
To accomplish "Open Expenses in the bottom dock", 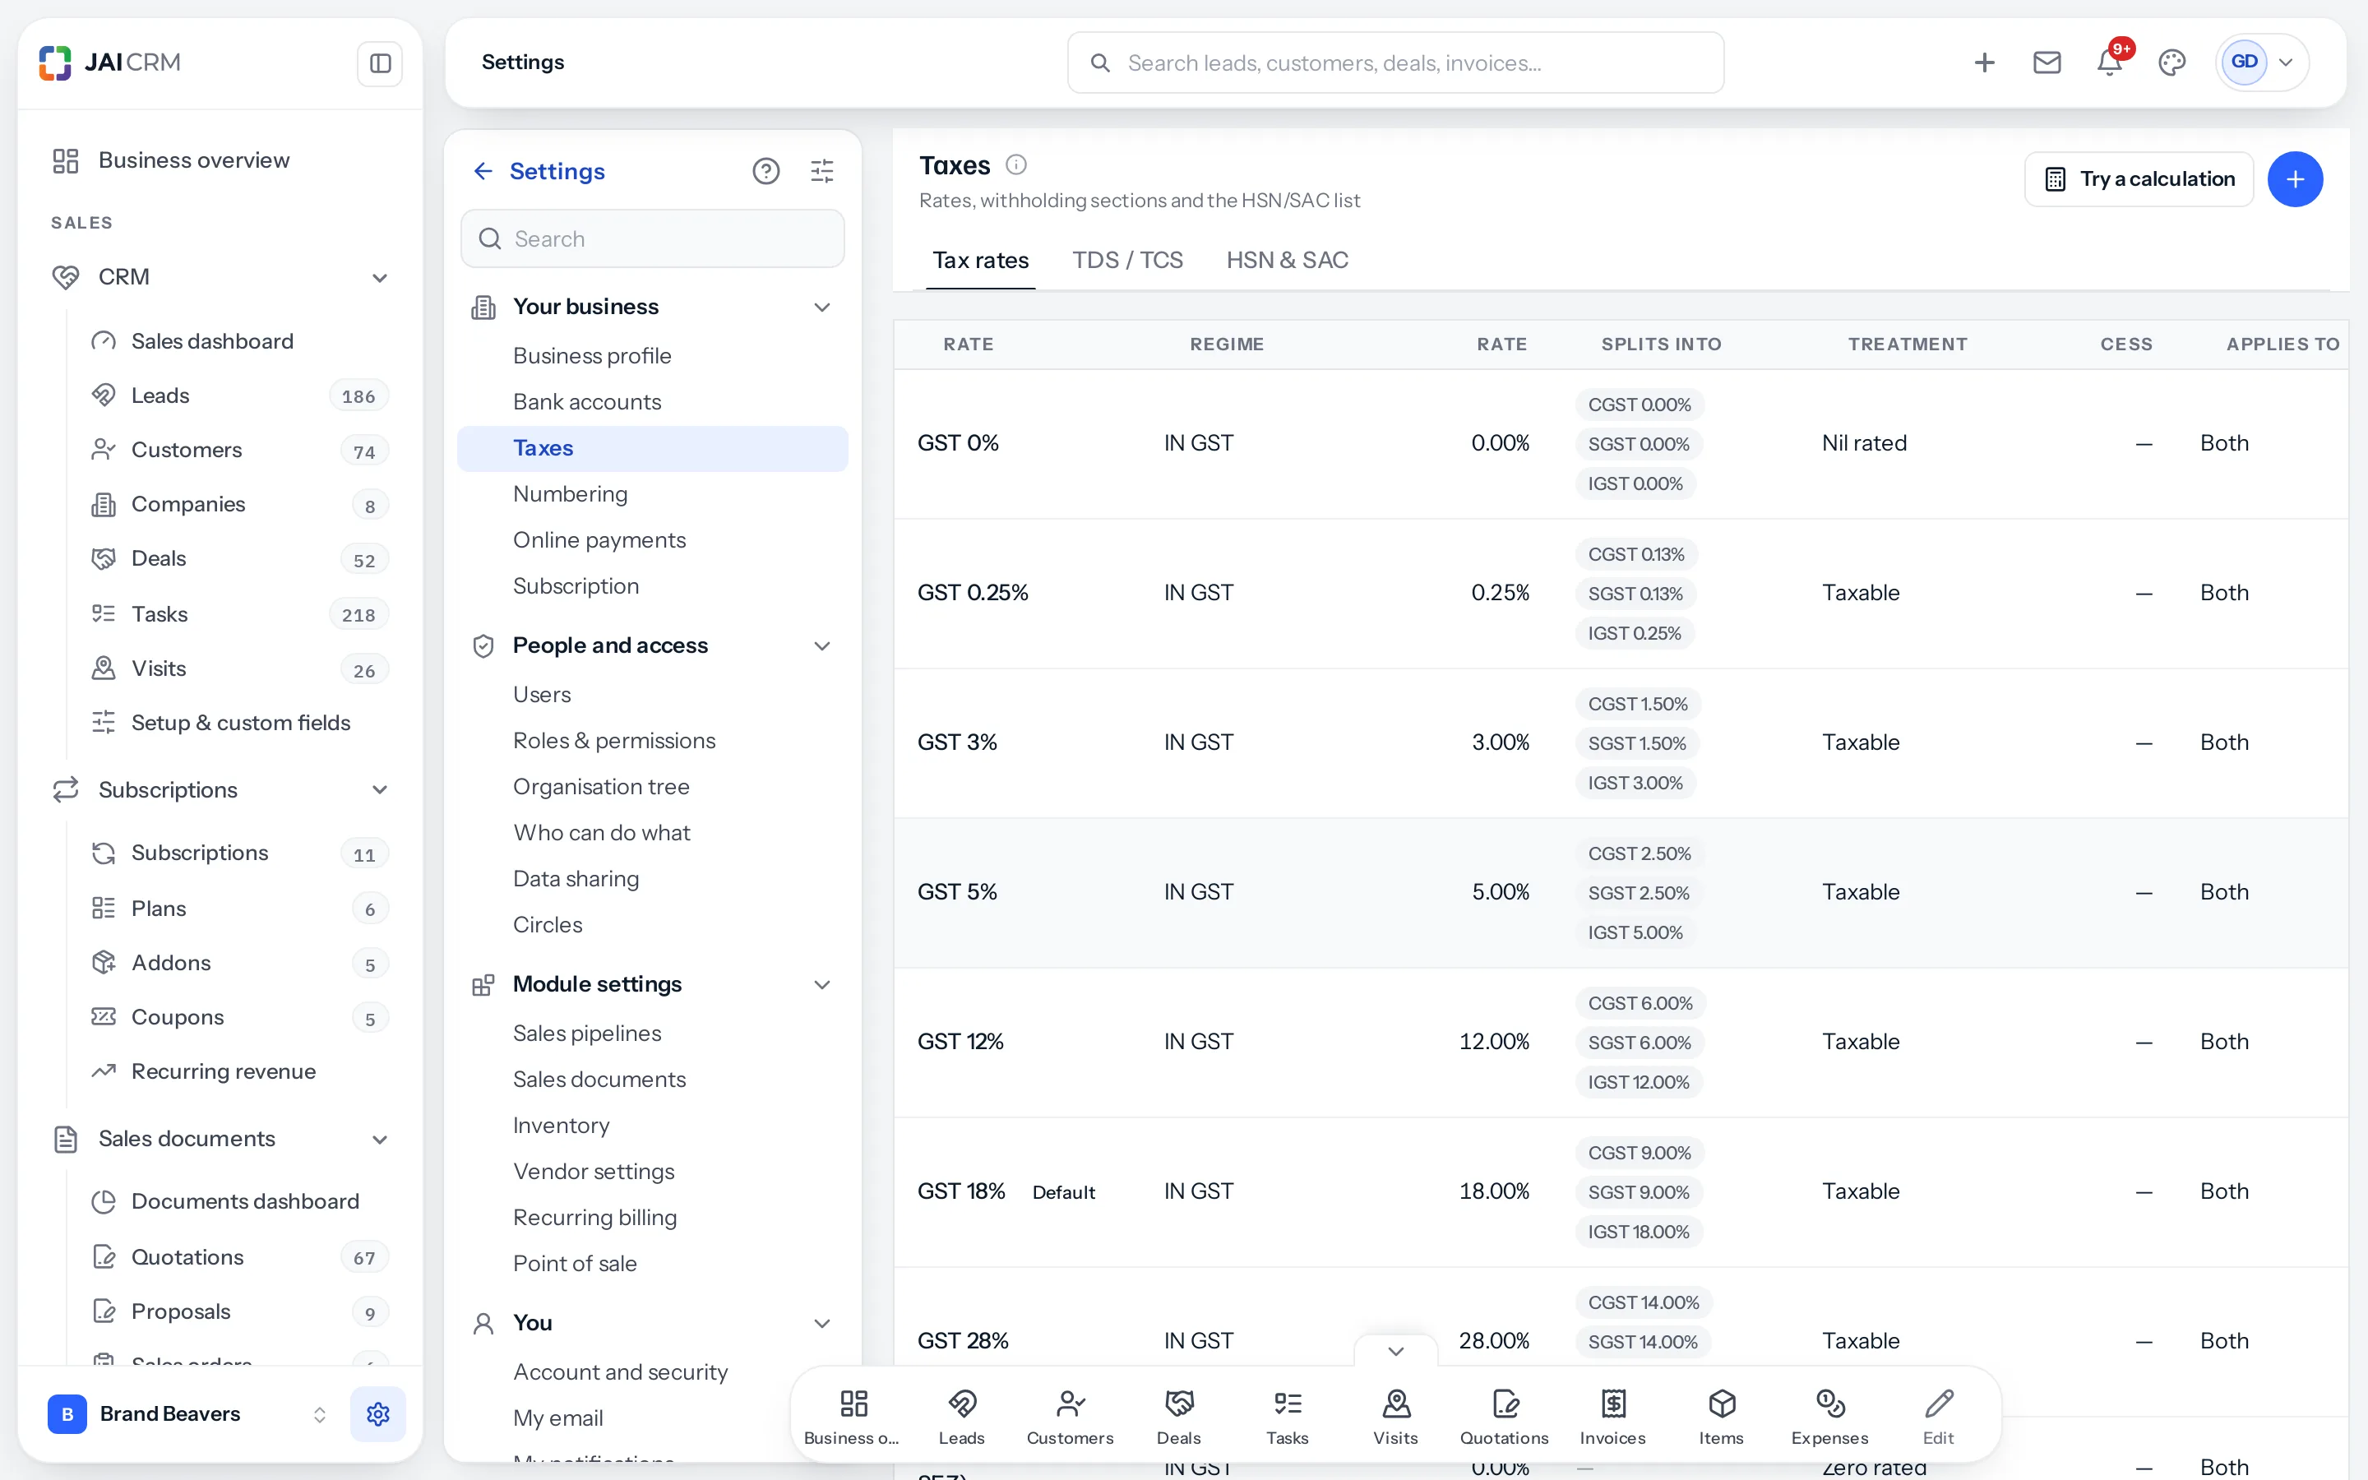I will pos(1829,1415).
